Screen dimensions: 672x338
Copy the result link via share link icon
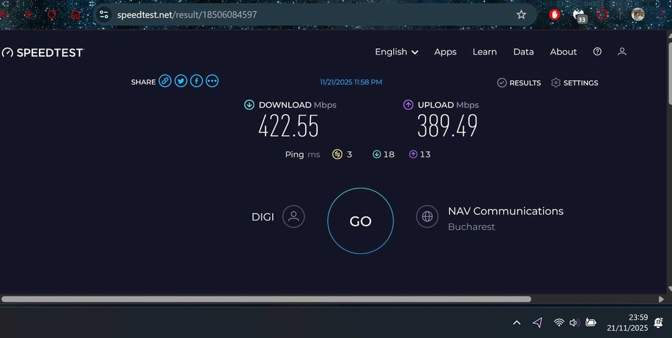click(165, 81)
